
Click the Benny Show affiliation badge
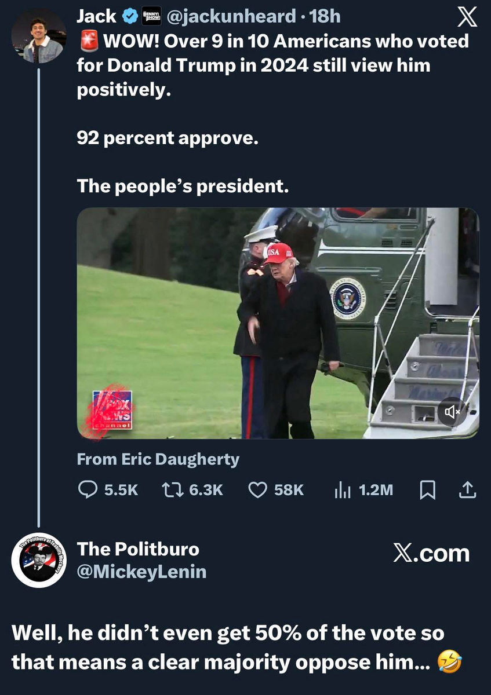pyautogui.click(x=152, y=17)
